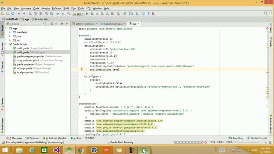
Task: Open the app run configuration dropdown
Action: click(x=78, y=14)
